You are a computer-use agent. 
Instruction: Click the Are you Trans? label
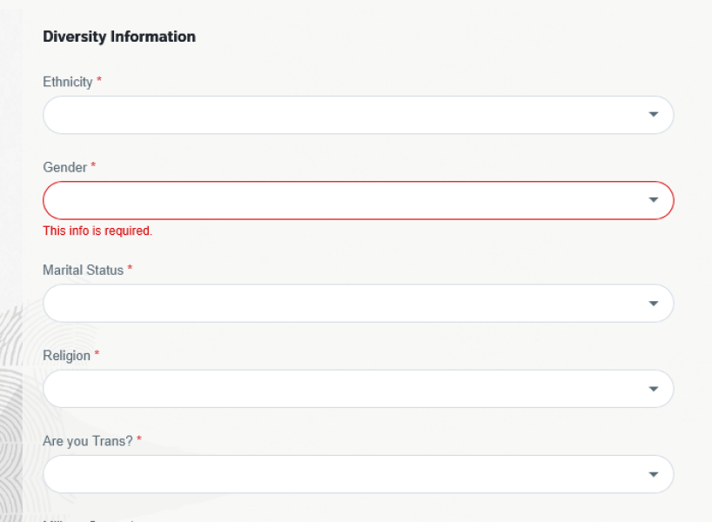(88, 441)
